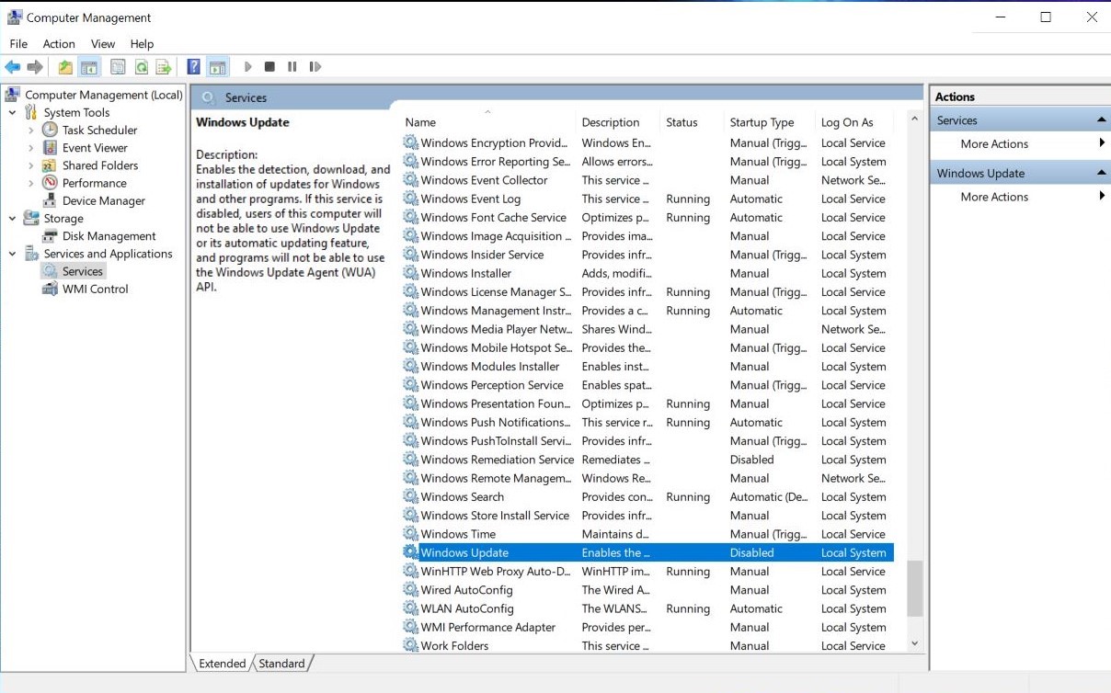Toggle Show/Hide Console Tree toolbar button
This screenshot has height=693, width=1111.
(x=89, y=67)
